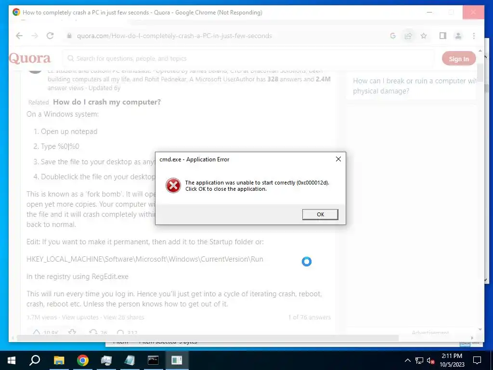Screen dimensions: 493x370
Task: Open the Command Prompt taskbar icon
Action: pos(153,360)
